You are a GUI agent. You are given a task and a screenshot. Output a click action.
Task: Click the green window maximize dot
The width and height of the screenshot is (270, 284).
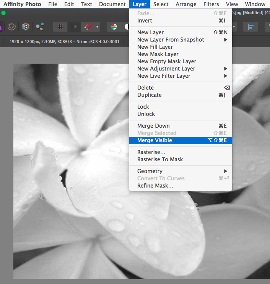(x=3, y=13)
